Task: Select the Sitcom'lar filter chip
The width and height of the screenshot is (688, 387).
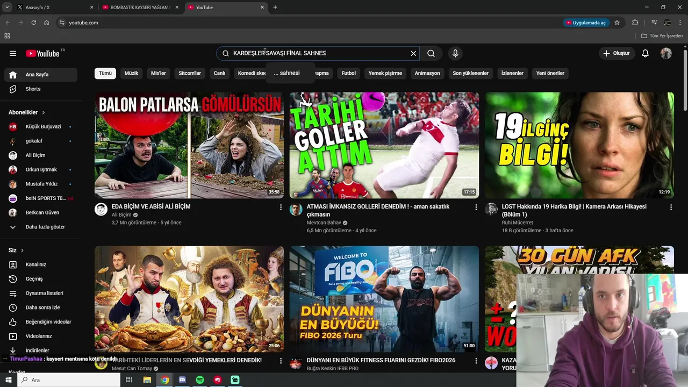Action: [x=190, y=73]
